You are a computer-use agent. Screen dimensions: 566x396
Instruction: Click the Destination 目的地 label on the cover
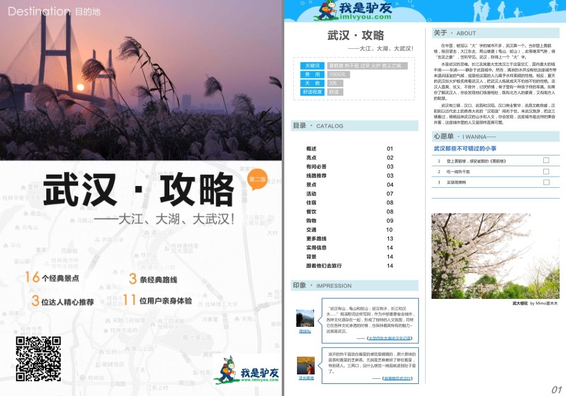(x=54, y=11)
